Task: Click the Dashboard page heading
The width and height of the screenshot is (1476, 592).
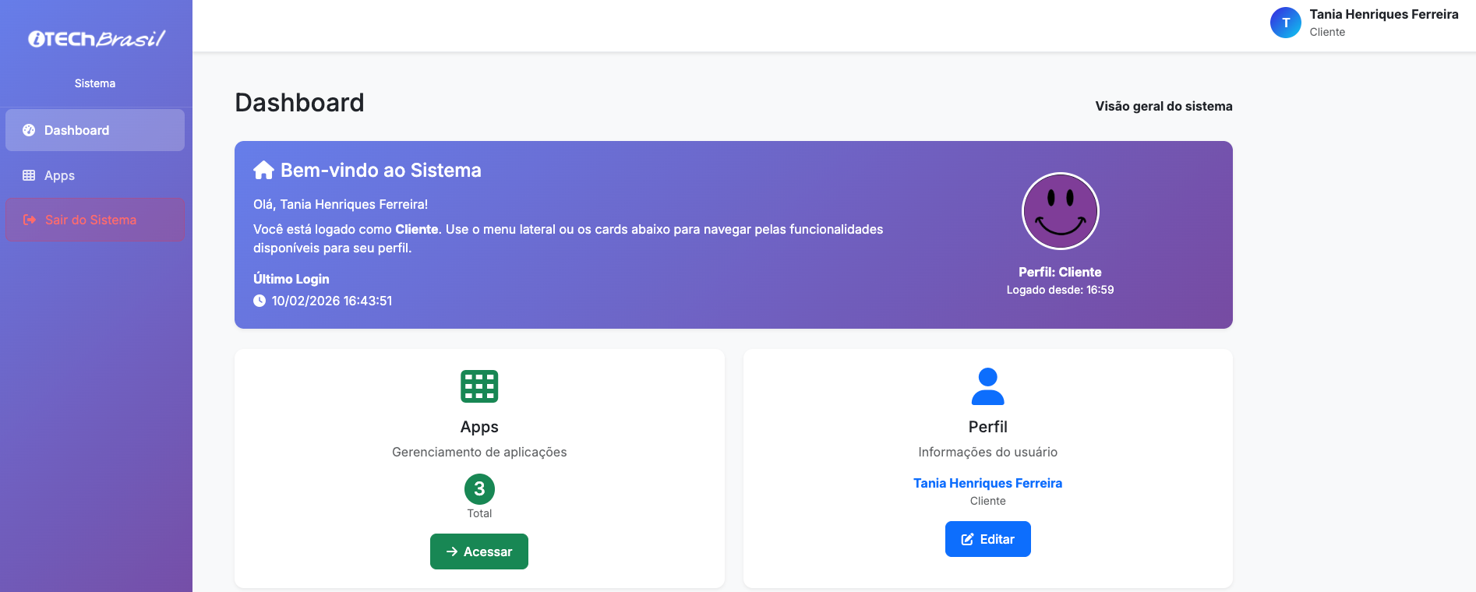Action: [299, 103]
